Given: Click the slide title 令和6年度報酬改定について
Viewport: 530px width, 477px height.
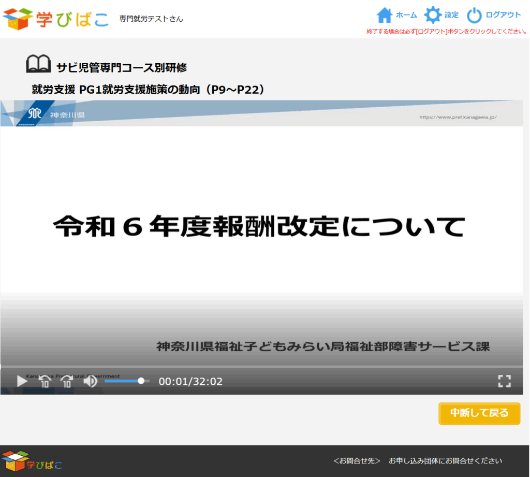Looking at the screenshot, I should click(x=259, y=227).
